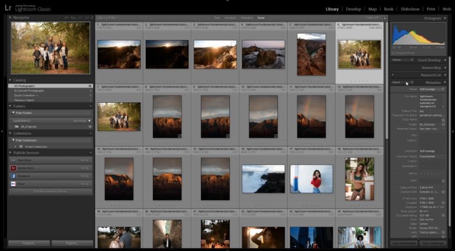Click the Export button
Image resolution: width=455 pixels, height=251 pixels.
click(x=72, y=243)
